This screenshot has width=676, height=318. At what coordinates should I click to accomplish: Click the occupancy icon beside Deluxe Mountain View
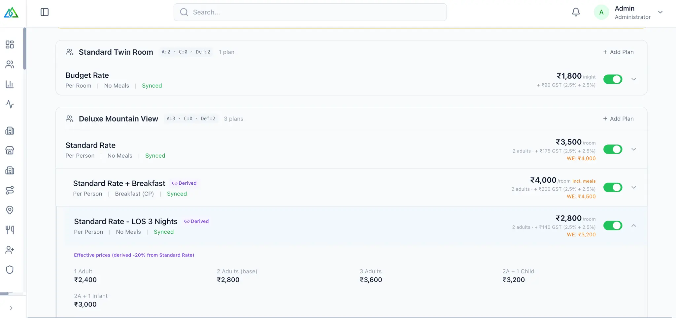click(69, 119)
